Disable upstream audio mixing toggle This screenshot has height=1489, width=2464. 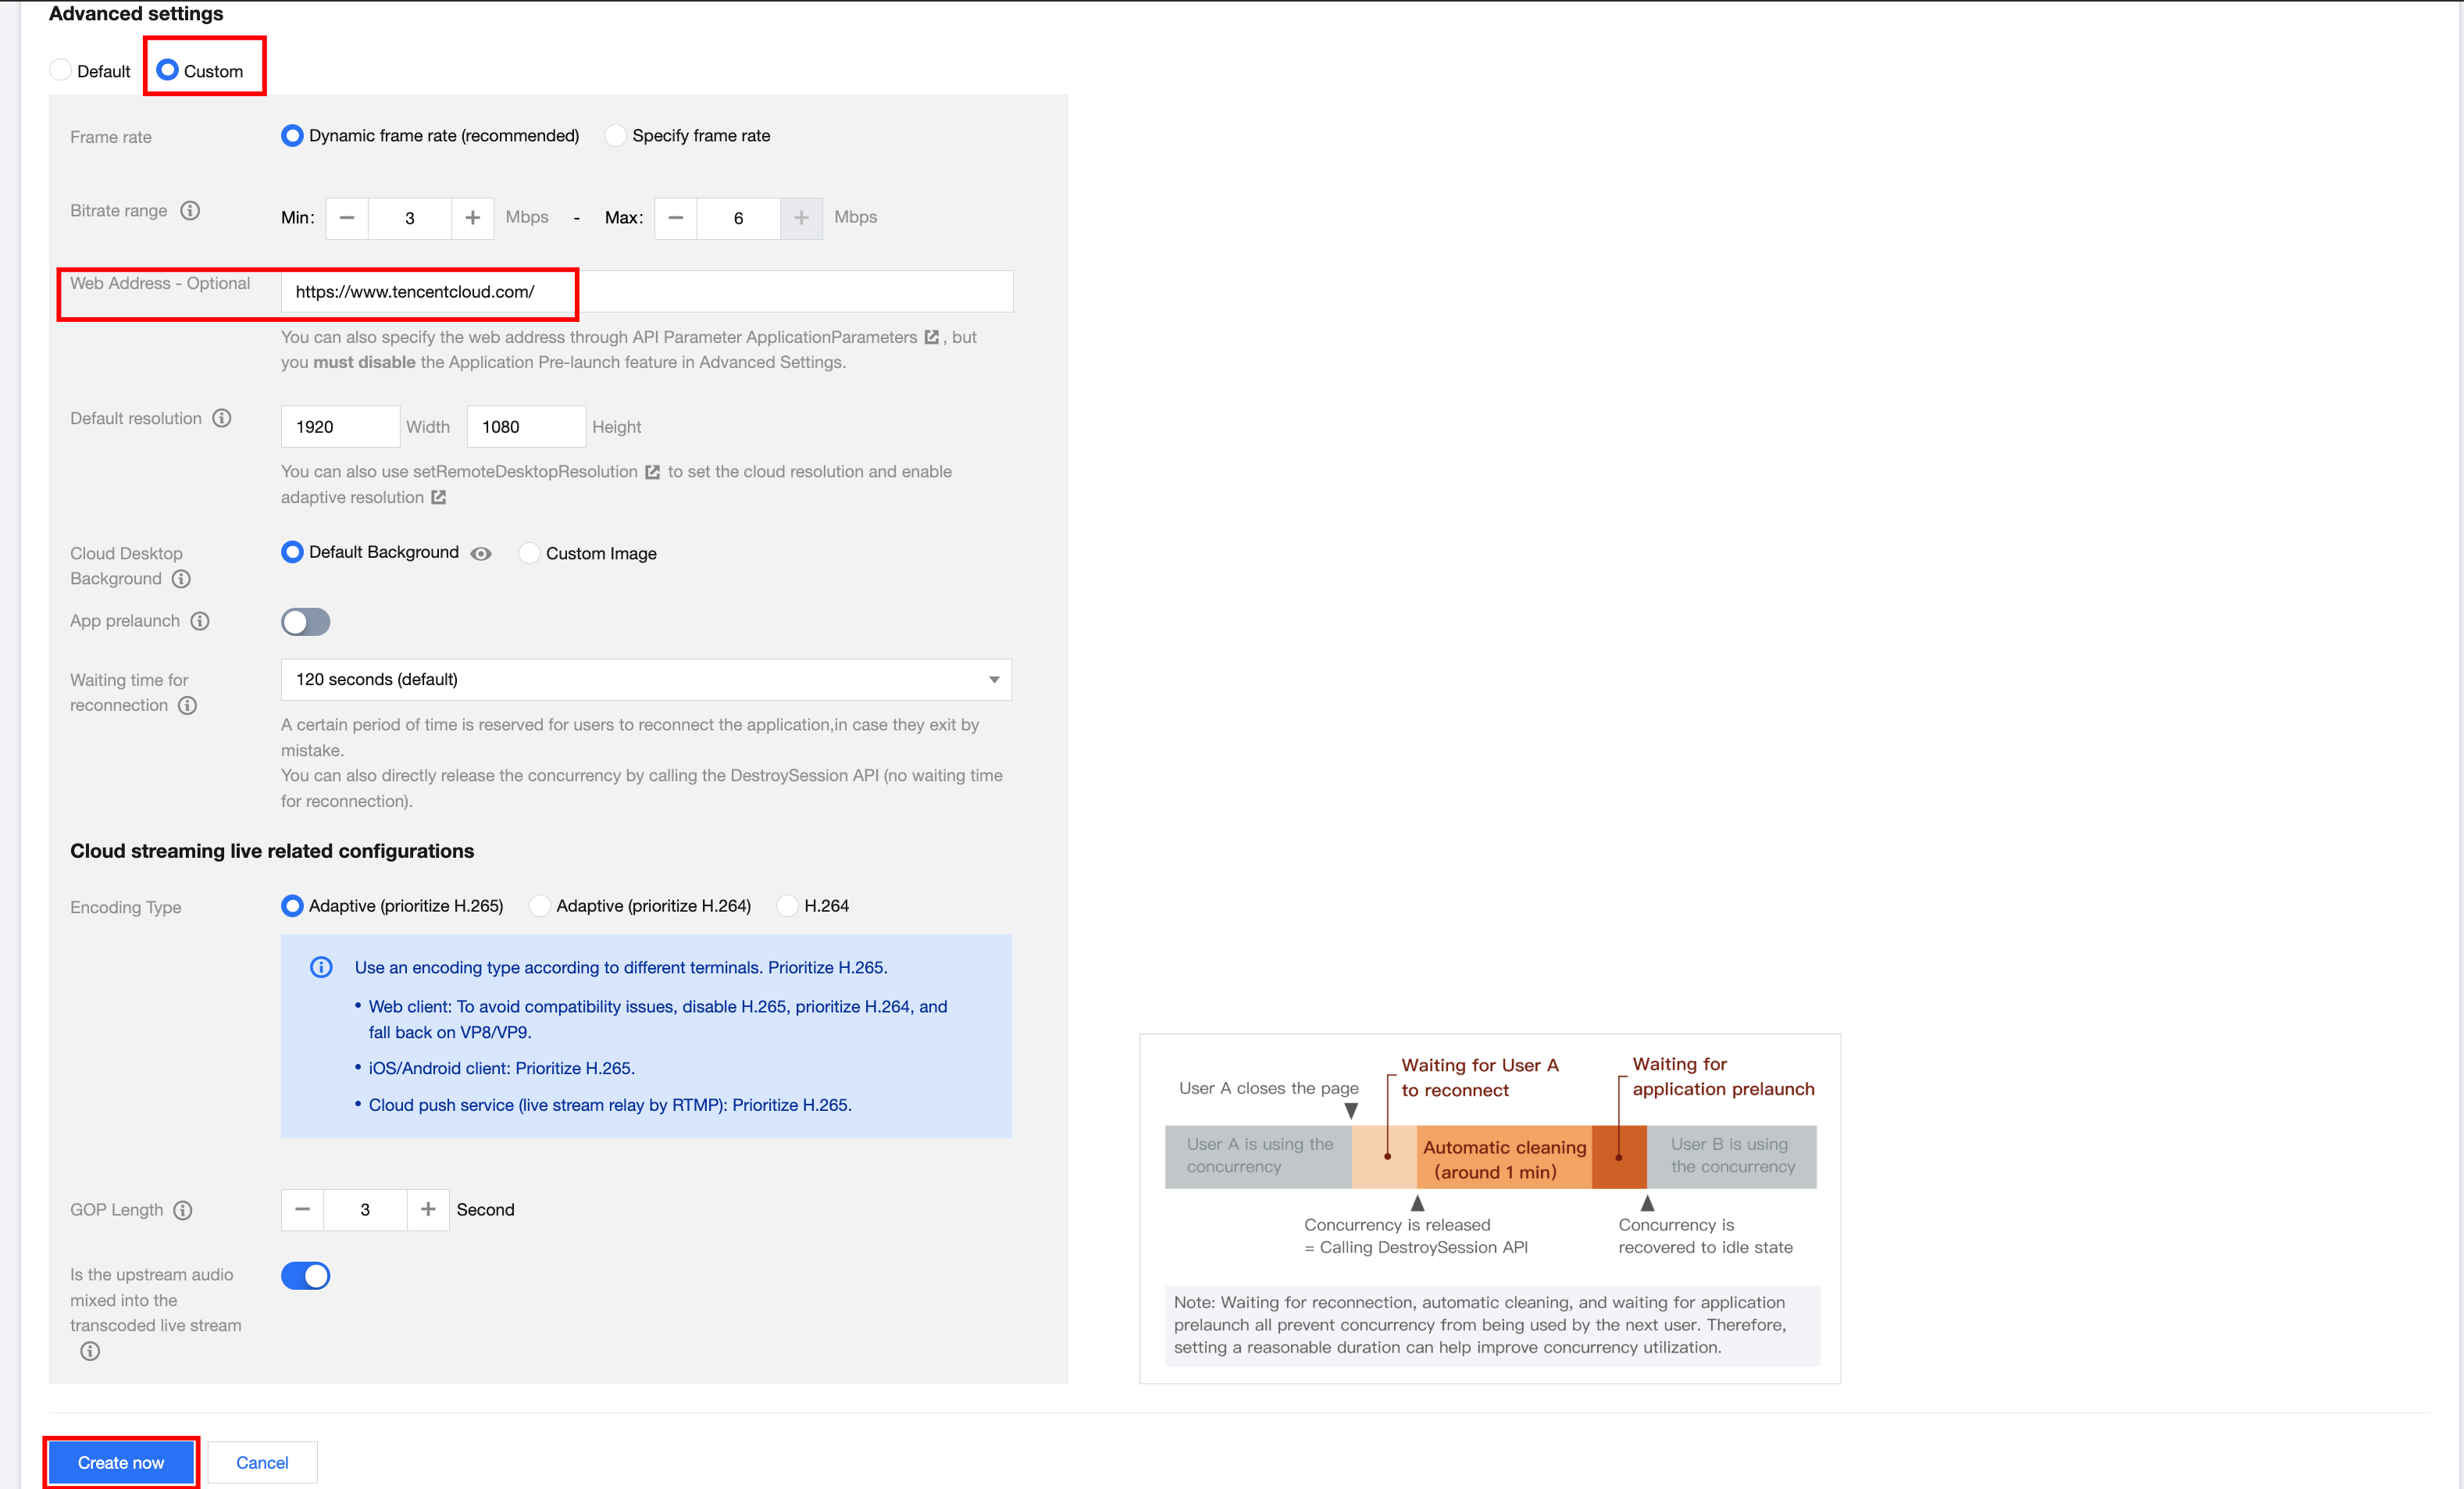[x=305, y=1276]
